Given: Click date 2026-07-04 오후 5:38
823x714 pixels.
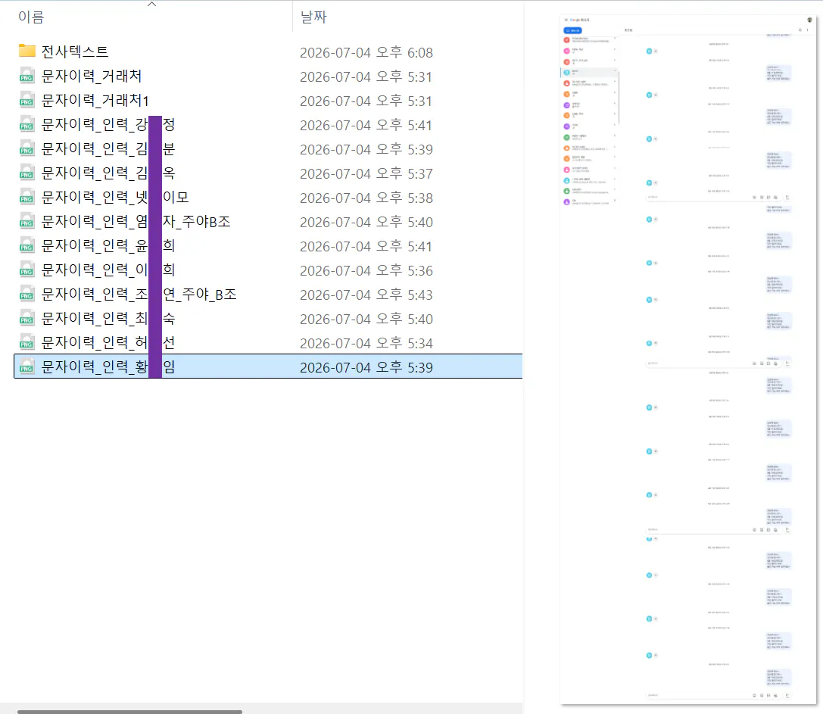Looking at the screenshot, I should pyautogui.click(x=366, y=198).
